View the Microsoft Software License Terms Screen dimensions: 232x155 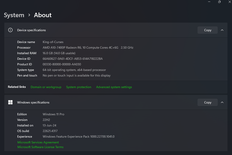click(x=41, y=147)
